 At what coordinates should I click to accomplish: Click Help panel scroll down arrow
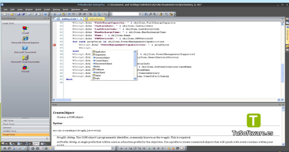pyautogui.click(x=283, y=144)
